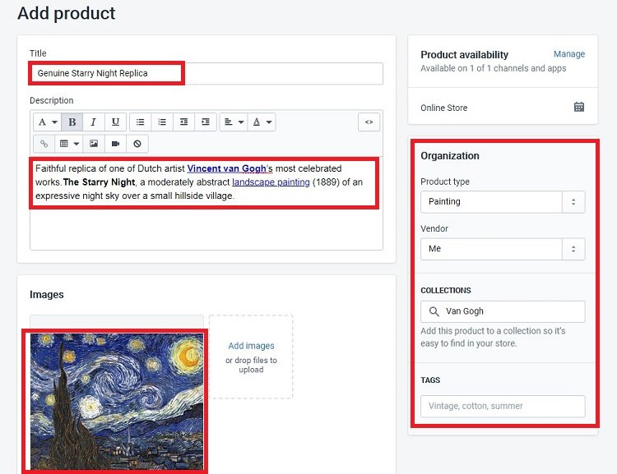The width and height of the screenshot is (617, 474).
Task: Click the clear formatting icon
Action: pyautogui.click(x=137, y=144)
